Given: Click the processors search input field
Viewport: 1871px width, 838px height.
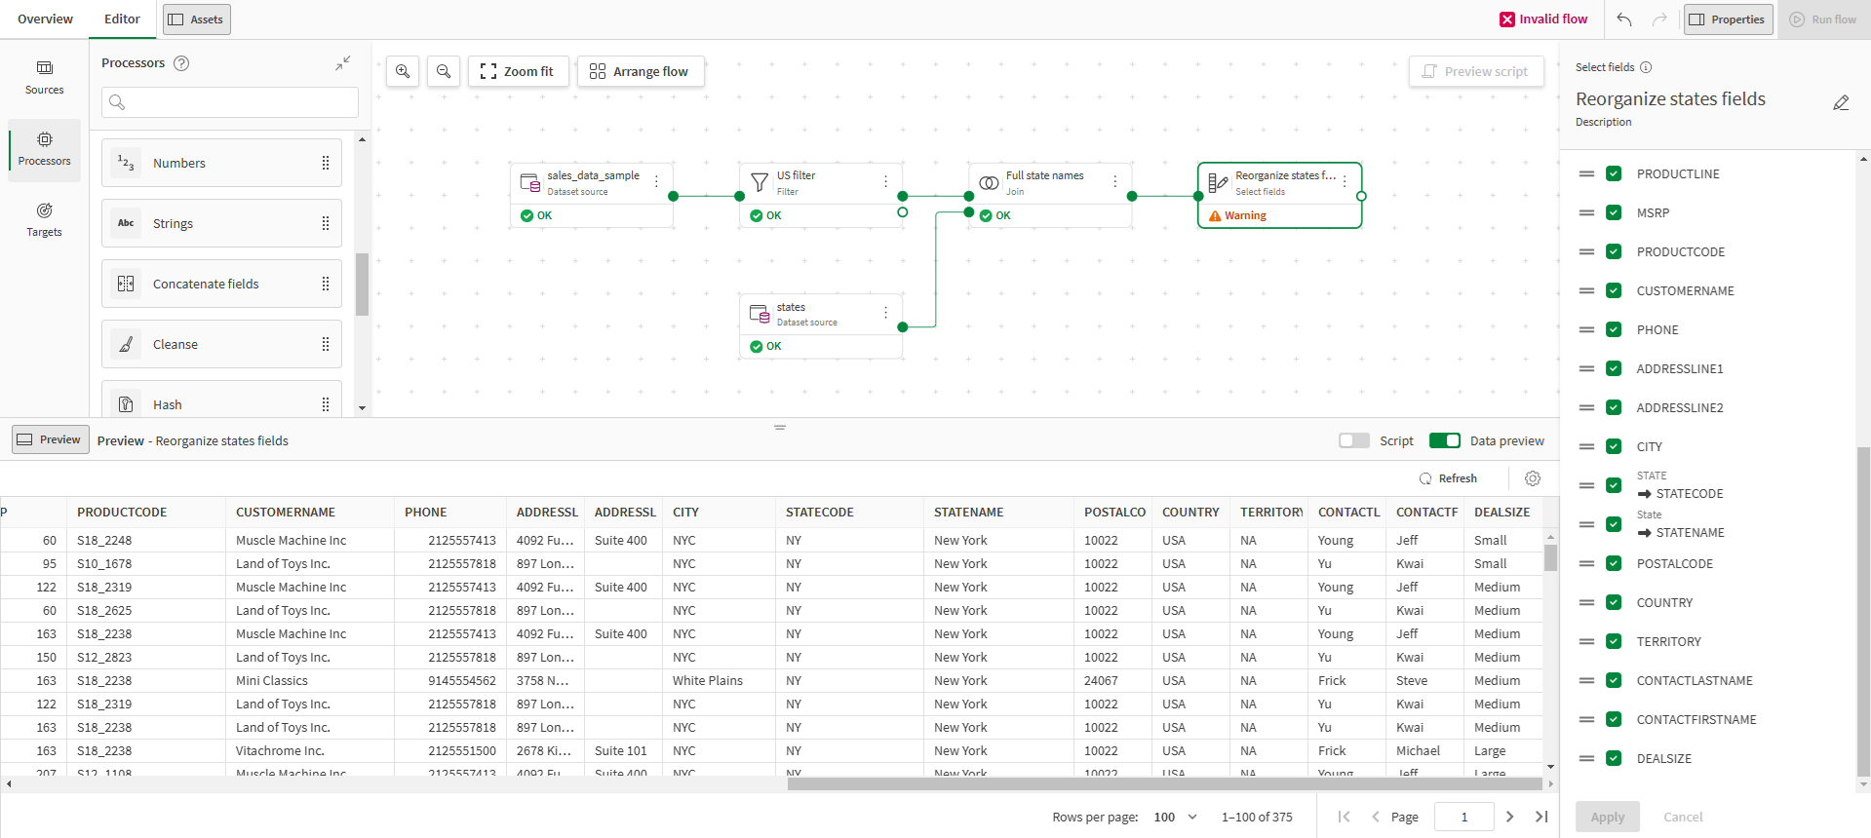Looking at the screenshot, I should [x=230, y=102].
